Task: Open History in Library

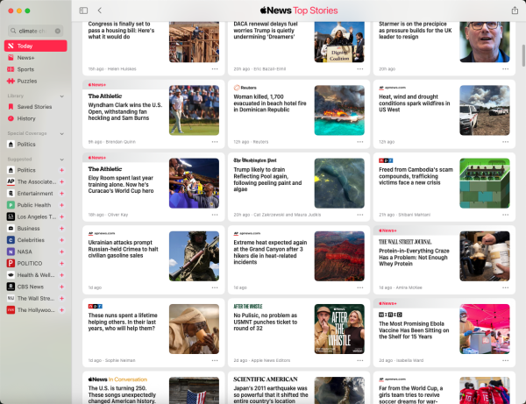Action: point(36,118)
